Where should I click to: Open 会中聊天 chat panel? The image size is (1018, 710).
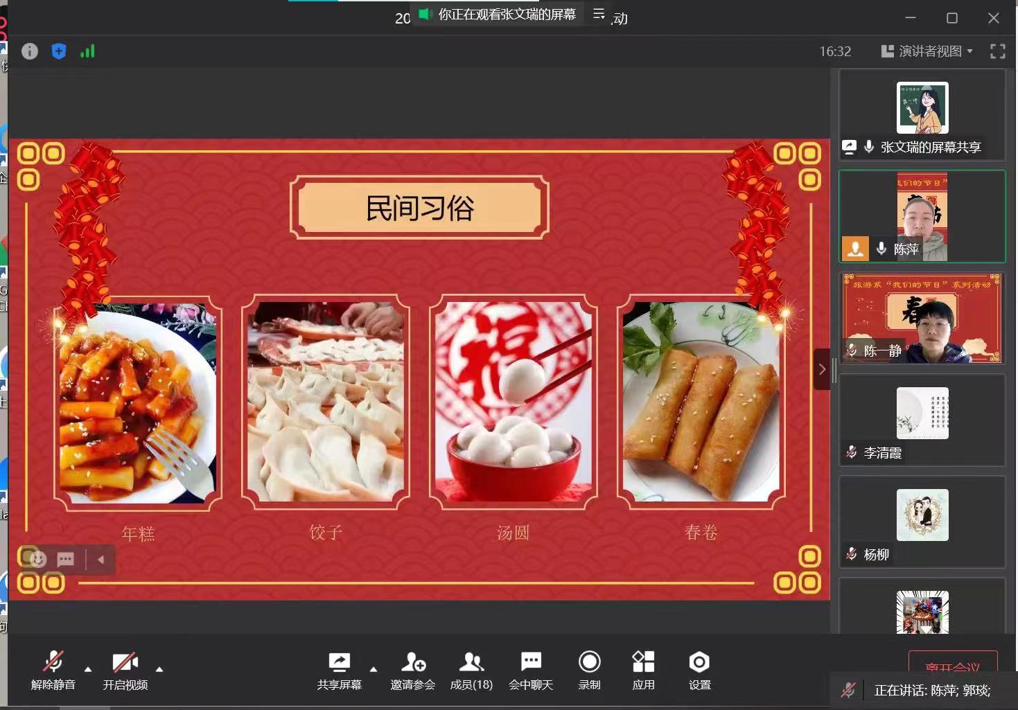531,671
